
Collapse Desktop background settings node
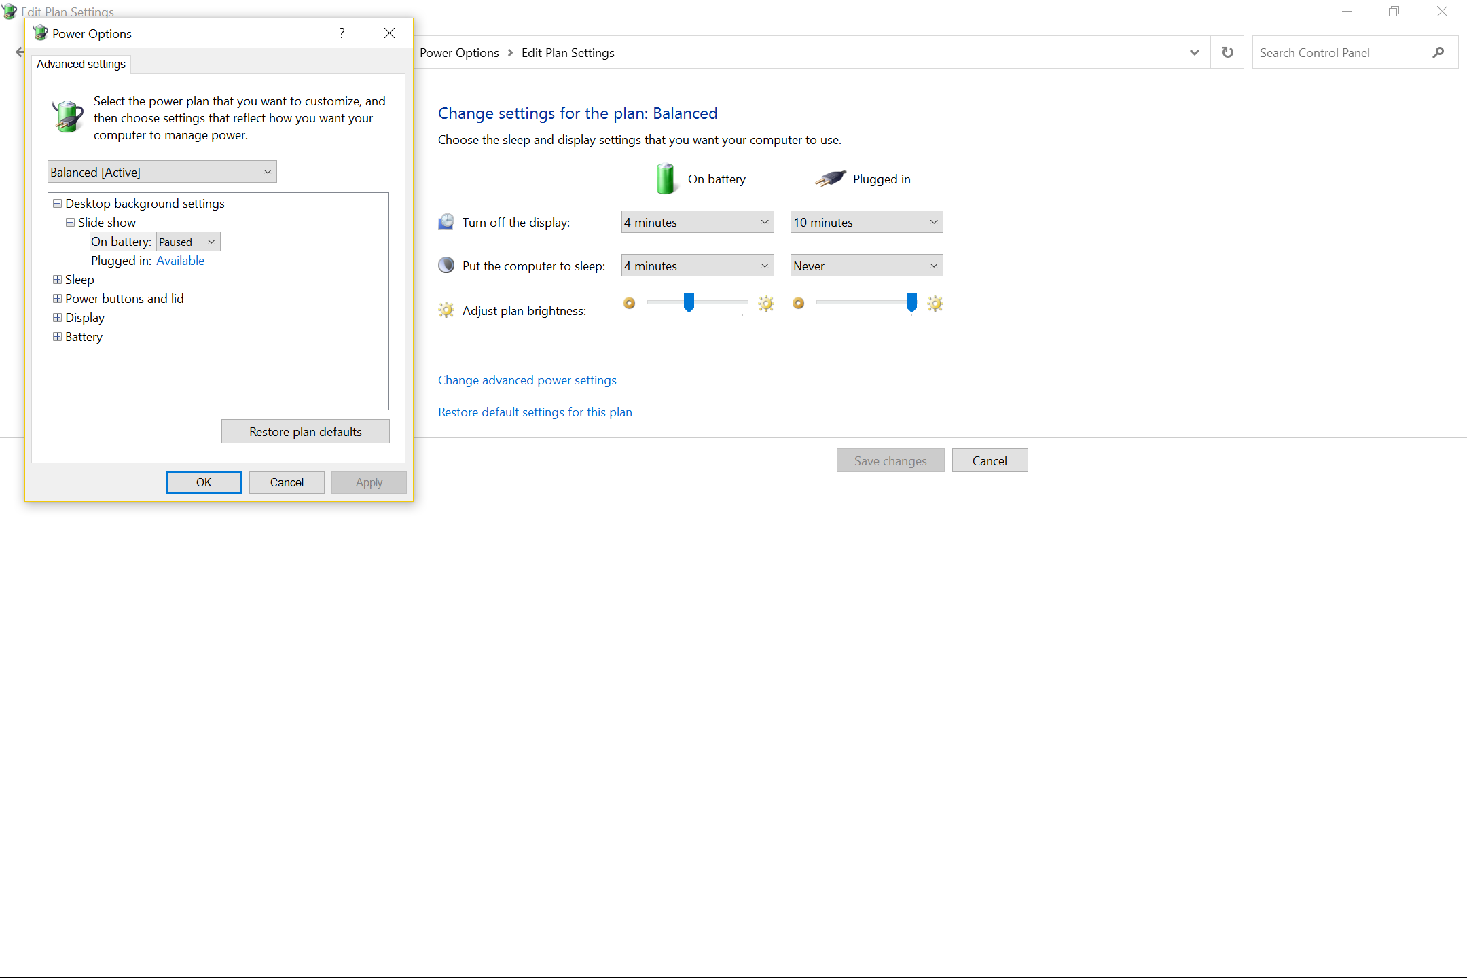(58, 204)
